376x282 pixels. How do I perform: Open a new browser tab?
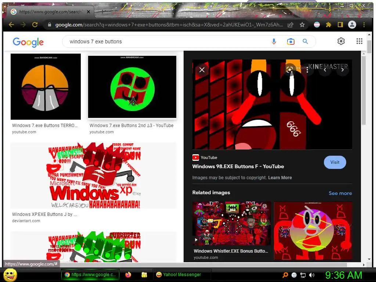(102, 11)
